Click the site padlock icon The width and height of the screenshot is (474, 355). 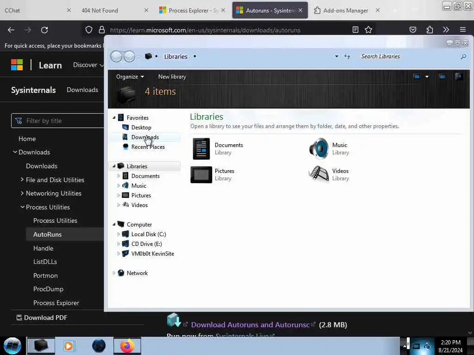pyautogui.click(x=102, y=30)
